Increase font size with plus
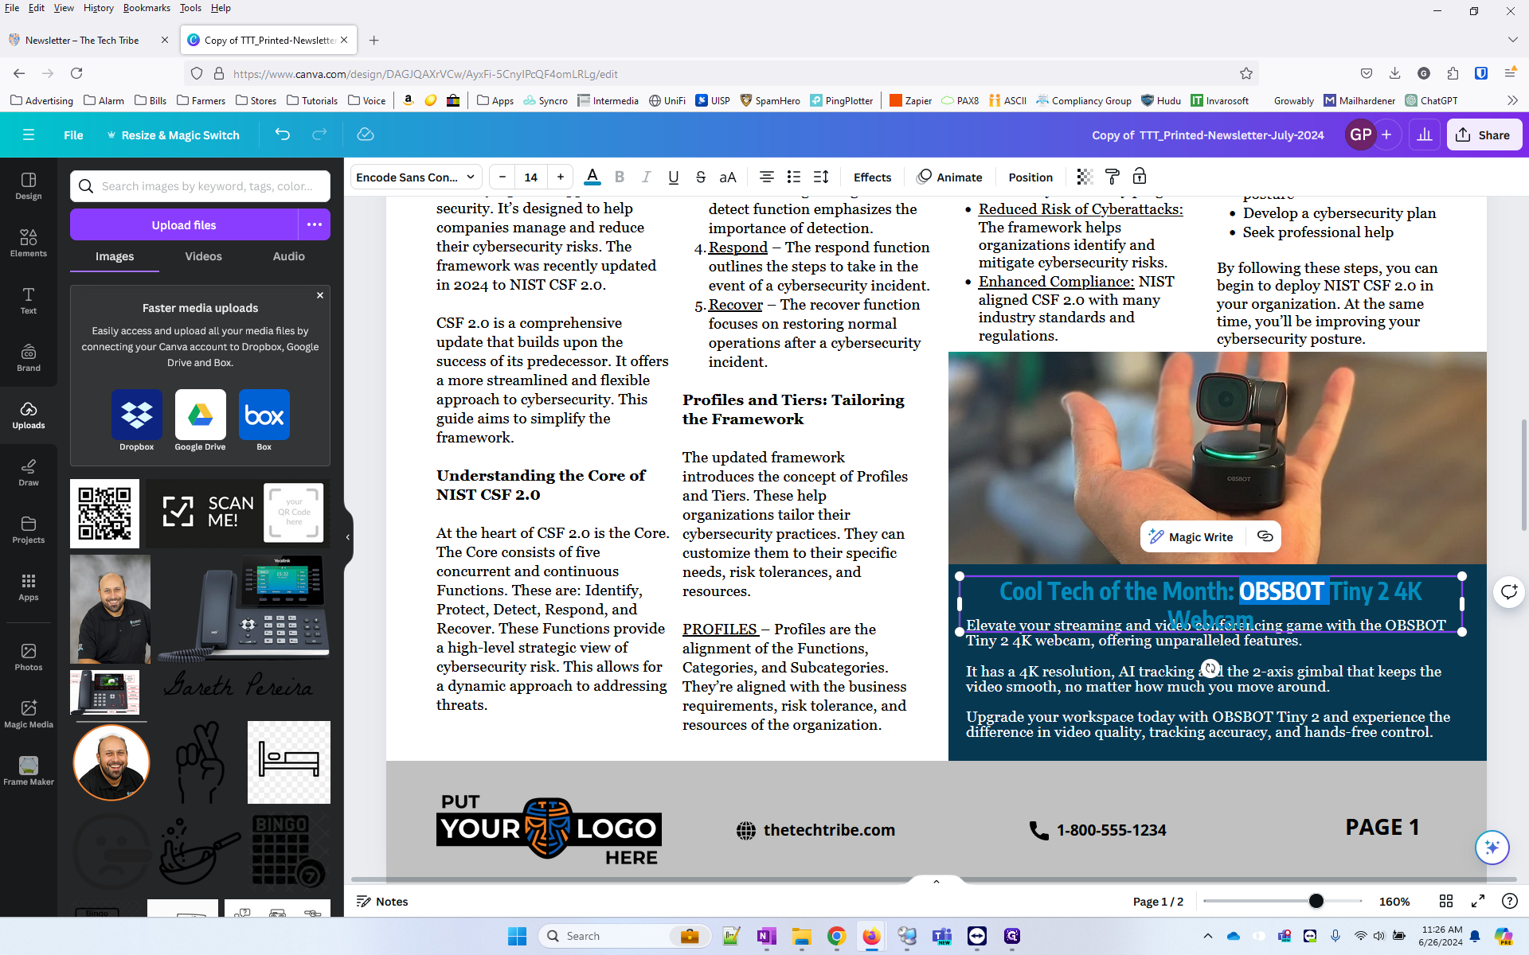The height and width of the screenshot is (955, 1529). click(x=561, y=177)
